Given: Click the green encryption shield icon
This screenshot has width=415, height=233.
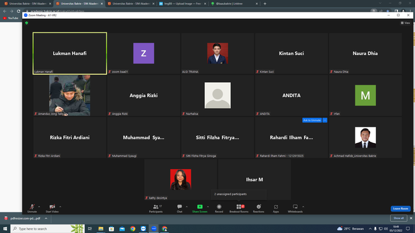Looking at the screenshot, I should pos(27,23).
